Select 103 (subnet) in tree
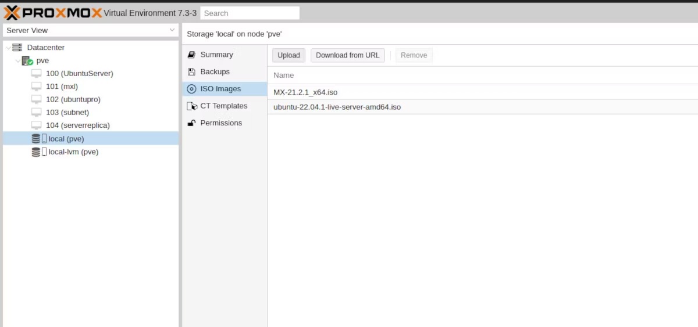This screenshot has height=327, width=698. click(x=67, y=112)
